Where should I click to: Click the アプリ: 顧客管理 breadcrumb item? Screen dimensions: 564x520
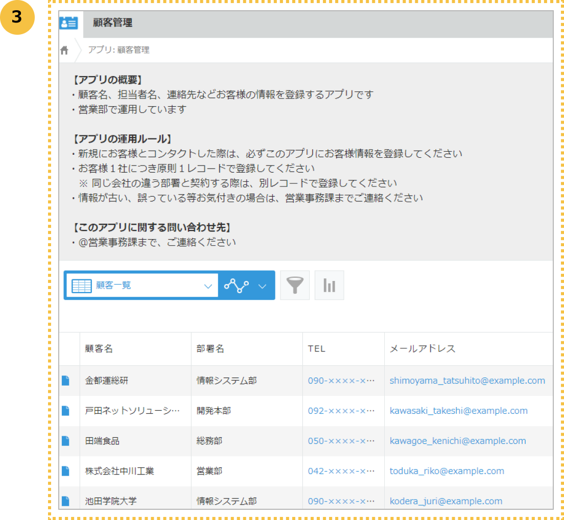pyautogui.click(x=118, y=50)
